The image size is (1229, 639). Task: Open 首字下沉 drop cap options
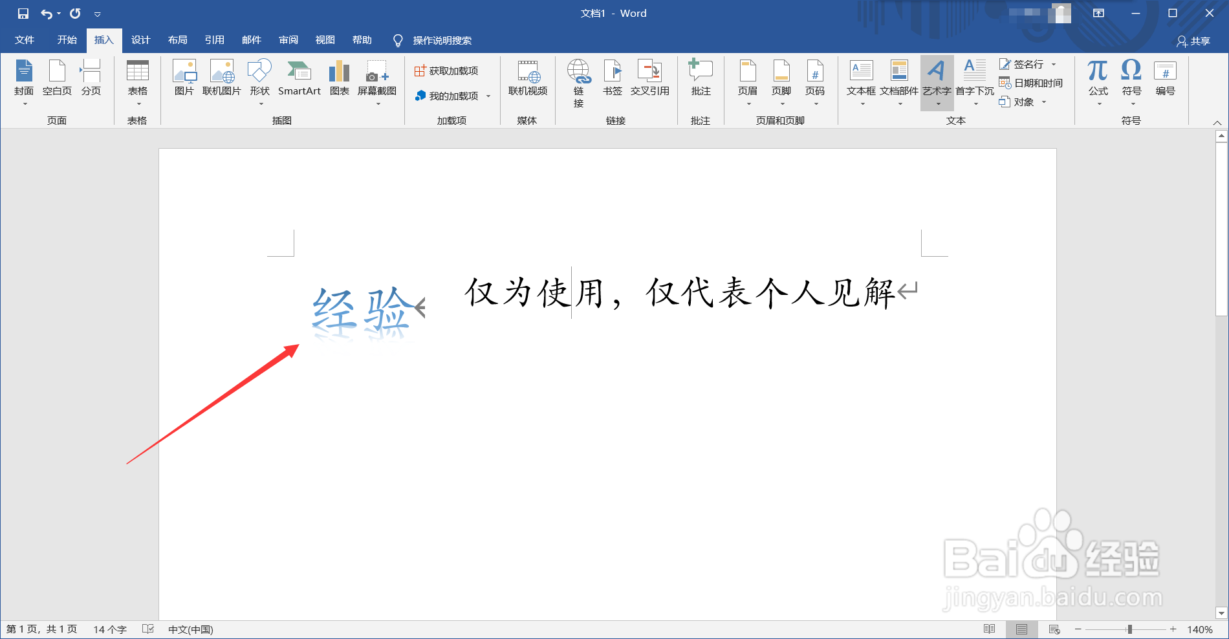click(x=975, y=82)
